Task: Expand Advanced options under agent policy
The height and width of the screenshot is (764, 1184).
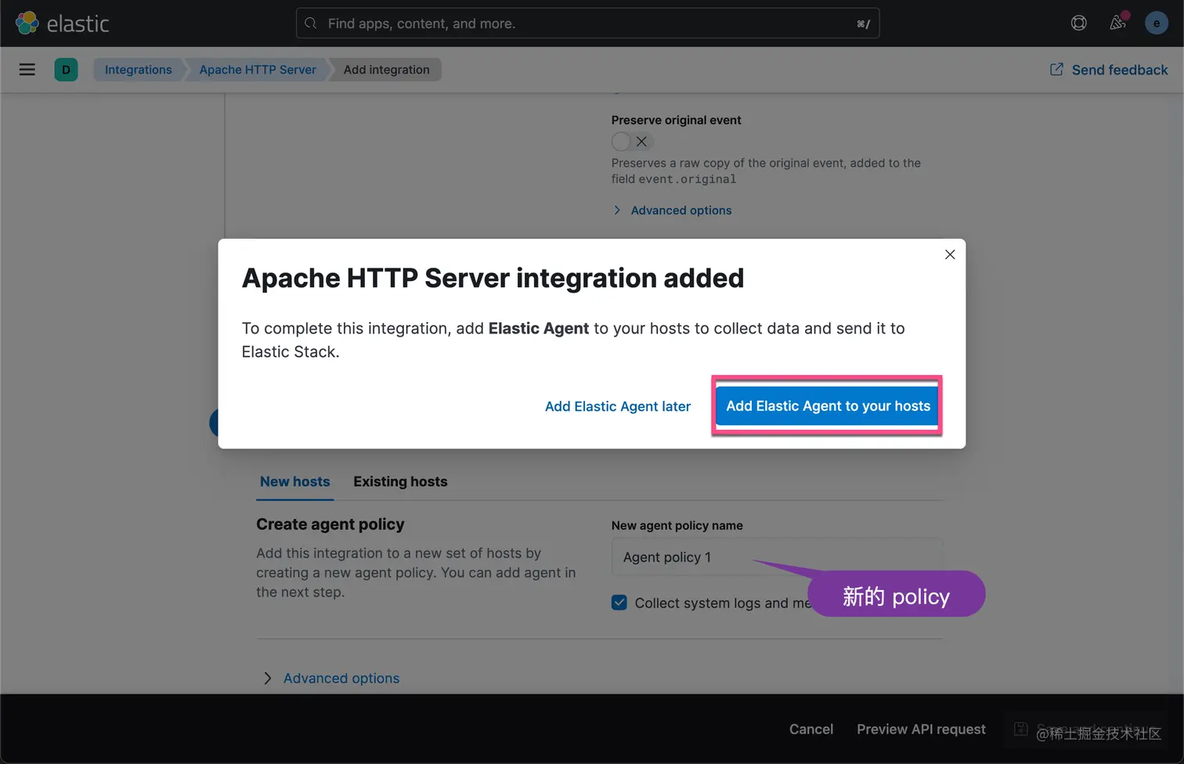Action: tap(332, 678)
